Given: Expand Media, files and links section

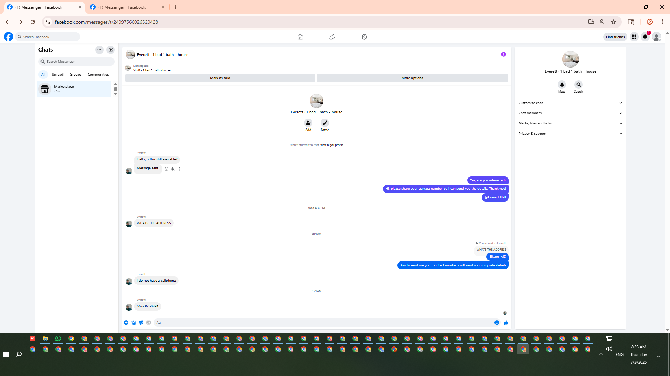Looking at the screenshot, I should [570, 123].
